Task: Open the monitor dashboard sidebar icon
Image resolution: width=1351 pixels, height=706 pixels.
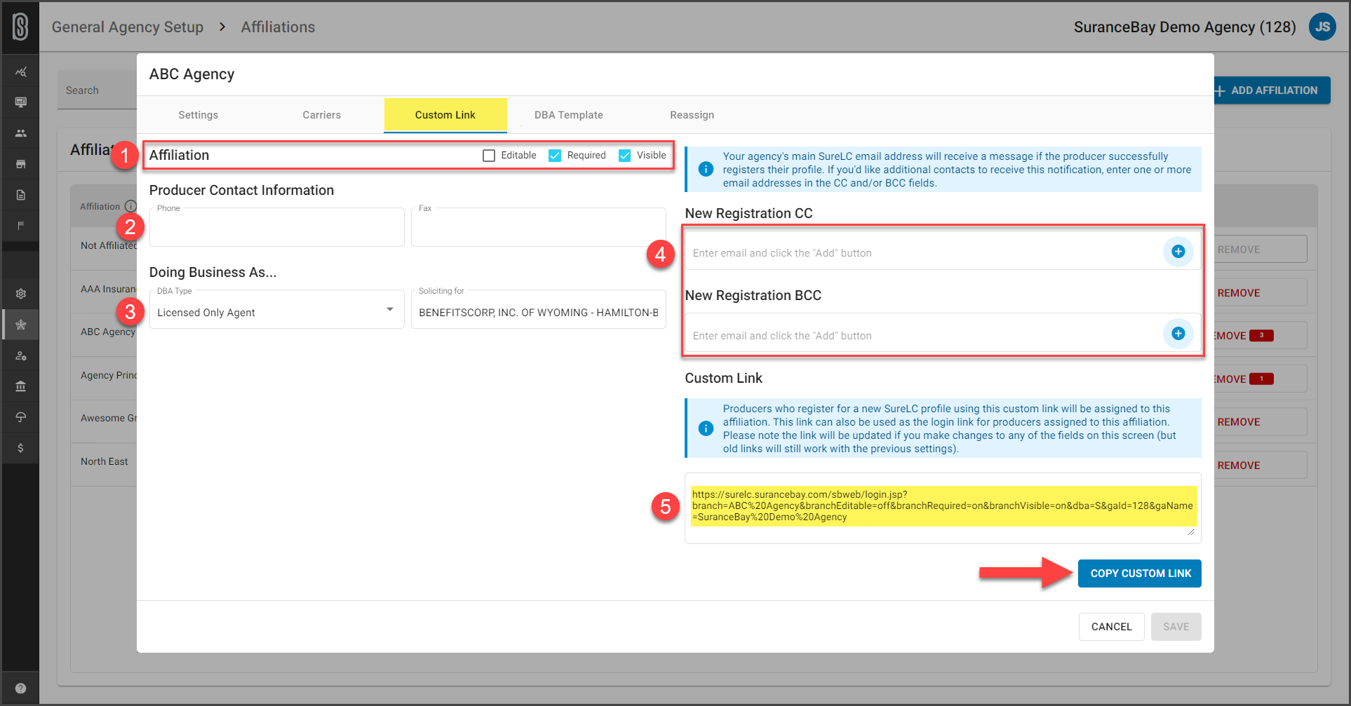Action: pyautogui.click(x=20, y=102)
